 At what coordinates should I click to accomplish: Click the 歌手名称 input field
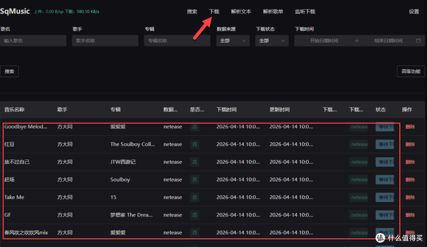point(105,41)
